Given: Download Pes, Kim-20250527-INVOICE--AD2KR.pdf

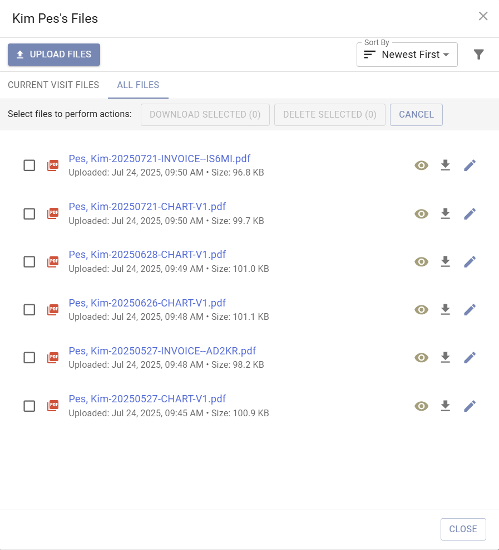Looking at the screenshot, I should [445, 358].
